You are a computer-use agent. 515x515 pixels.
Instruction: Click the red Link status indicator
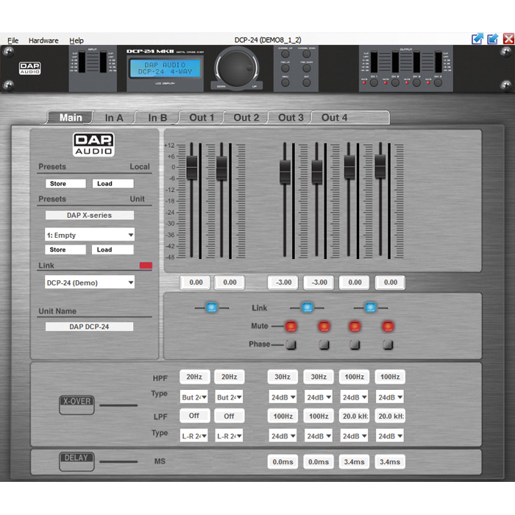click(x=145, y=266)
